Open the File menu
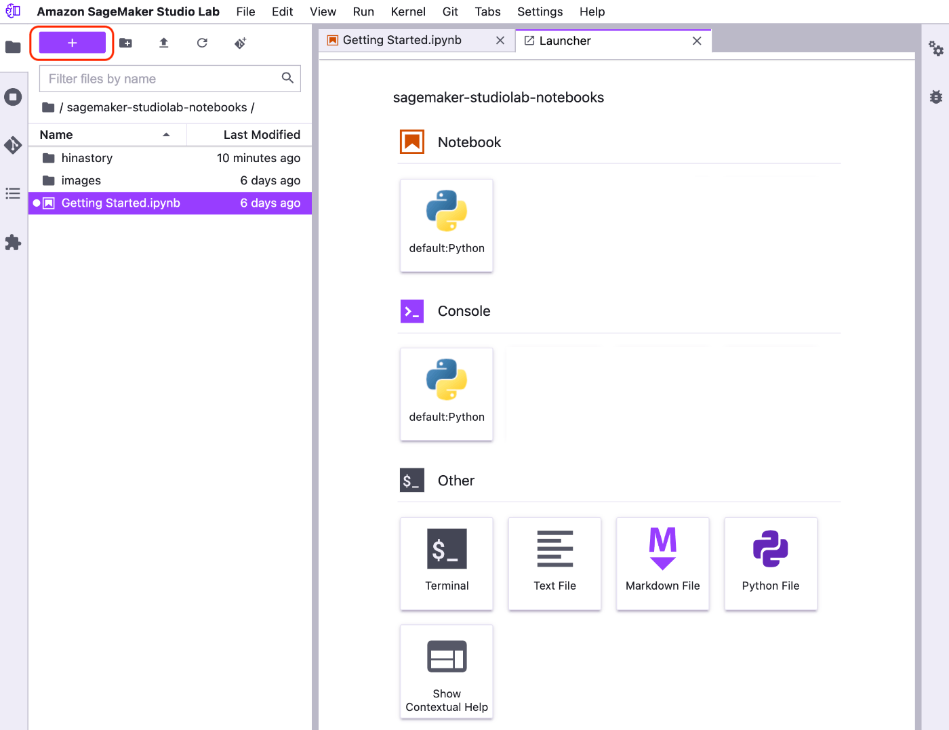The width and height of the screenshot is (949, 730). (x=245, y=12)
